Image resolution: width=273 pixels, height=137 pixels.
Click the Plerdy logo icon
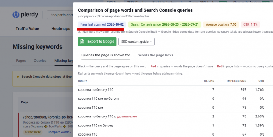pyautogui.click(x=16, y=15)
